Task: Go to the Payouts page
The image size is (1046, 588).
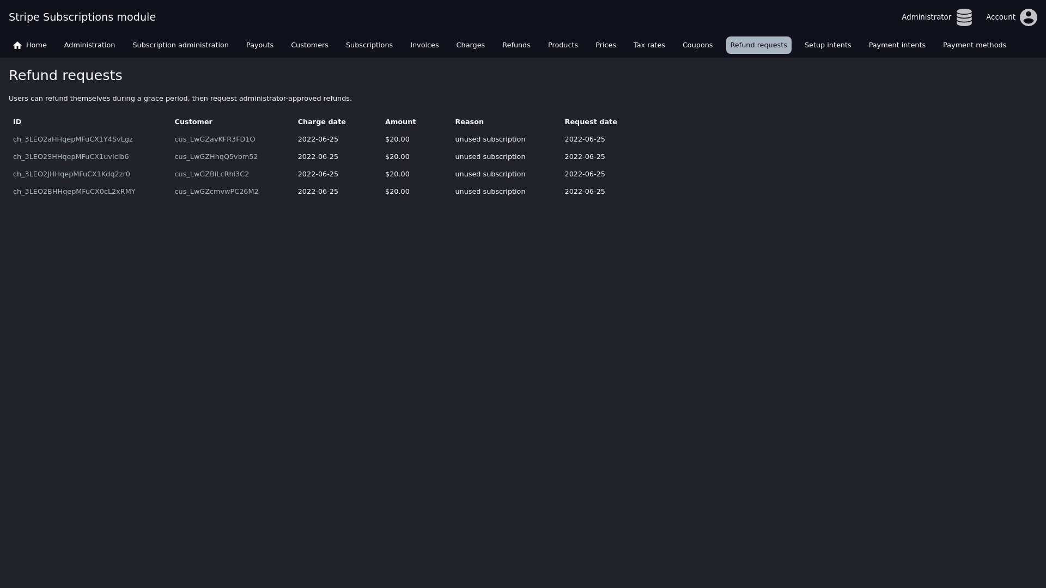Action: coord(259,45)
